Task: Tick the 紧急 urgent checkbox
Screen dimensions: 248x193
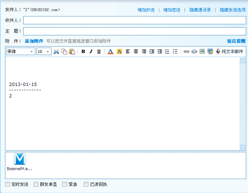Action: coord(64,184)
